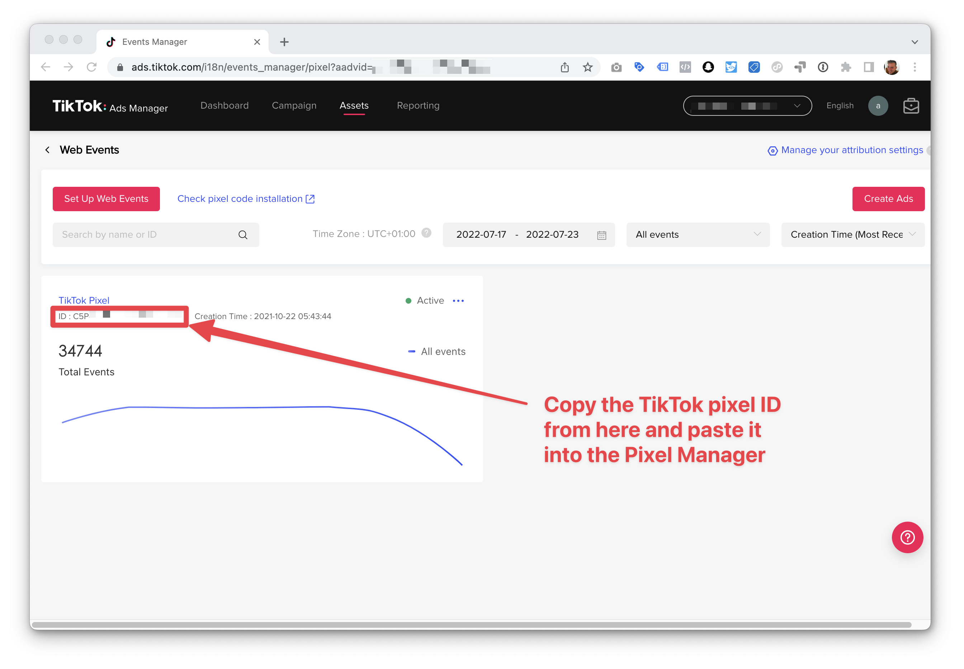Click the share icon in address bar
The image size is (964, 669).
[565, 67]
